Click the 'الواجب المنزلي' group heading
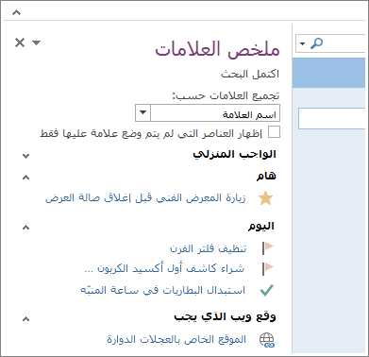 [x=234, y=155]
